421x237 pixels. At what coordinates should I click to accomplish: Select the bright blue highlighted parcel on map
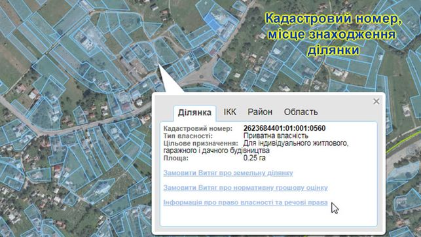(x=212, y=22)
